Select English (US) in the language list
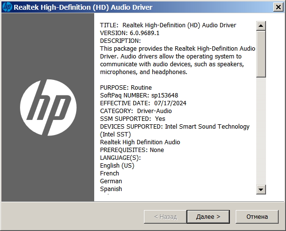Viewport: 286px width, 231px height. [x=117, y=166]
